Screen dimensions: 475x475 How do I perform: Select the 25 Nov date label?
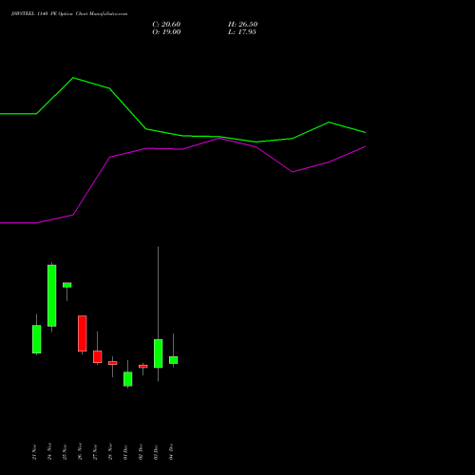click(x=65, y=452)
